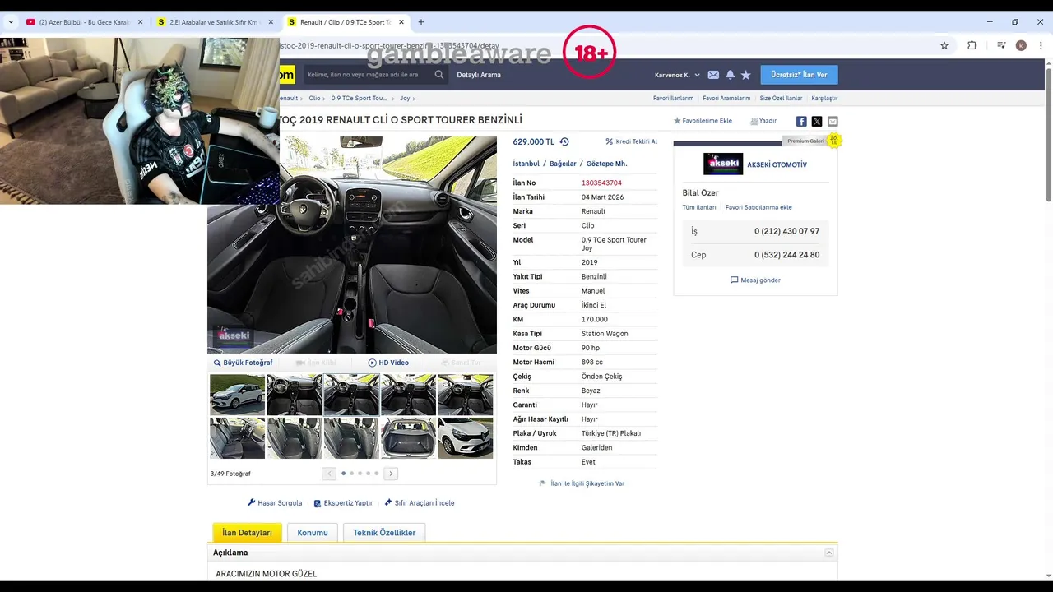Close the YouTube Azer Bülbül tab
The width and height of the screenshot is (1053, 592).
[x=141, y=22]
